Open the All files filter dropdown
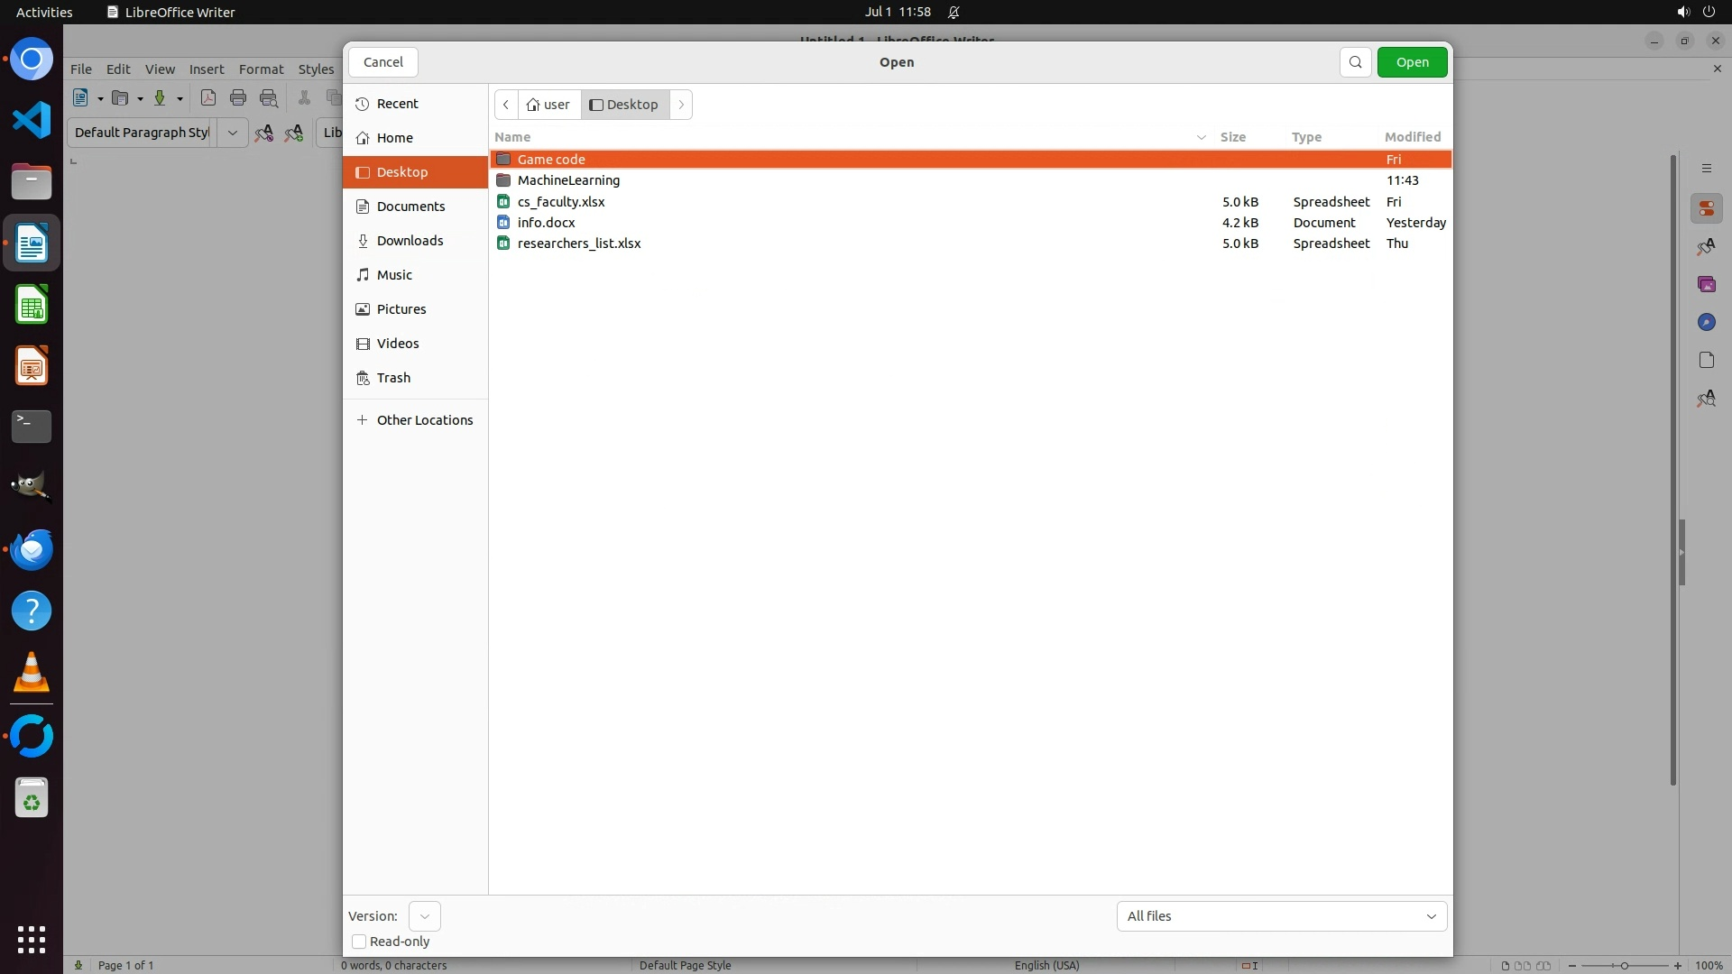 coord(1281,916)
